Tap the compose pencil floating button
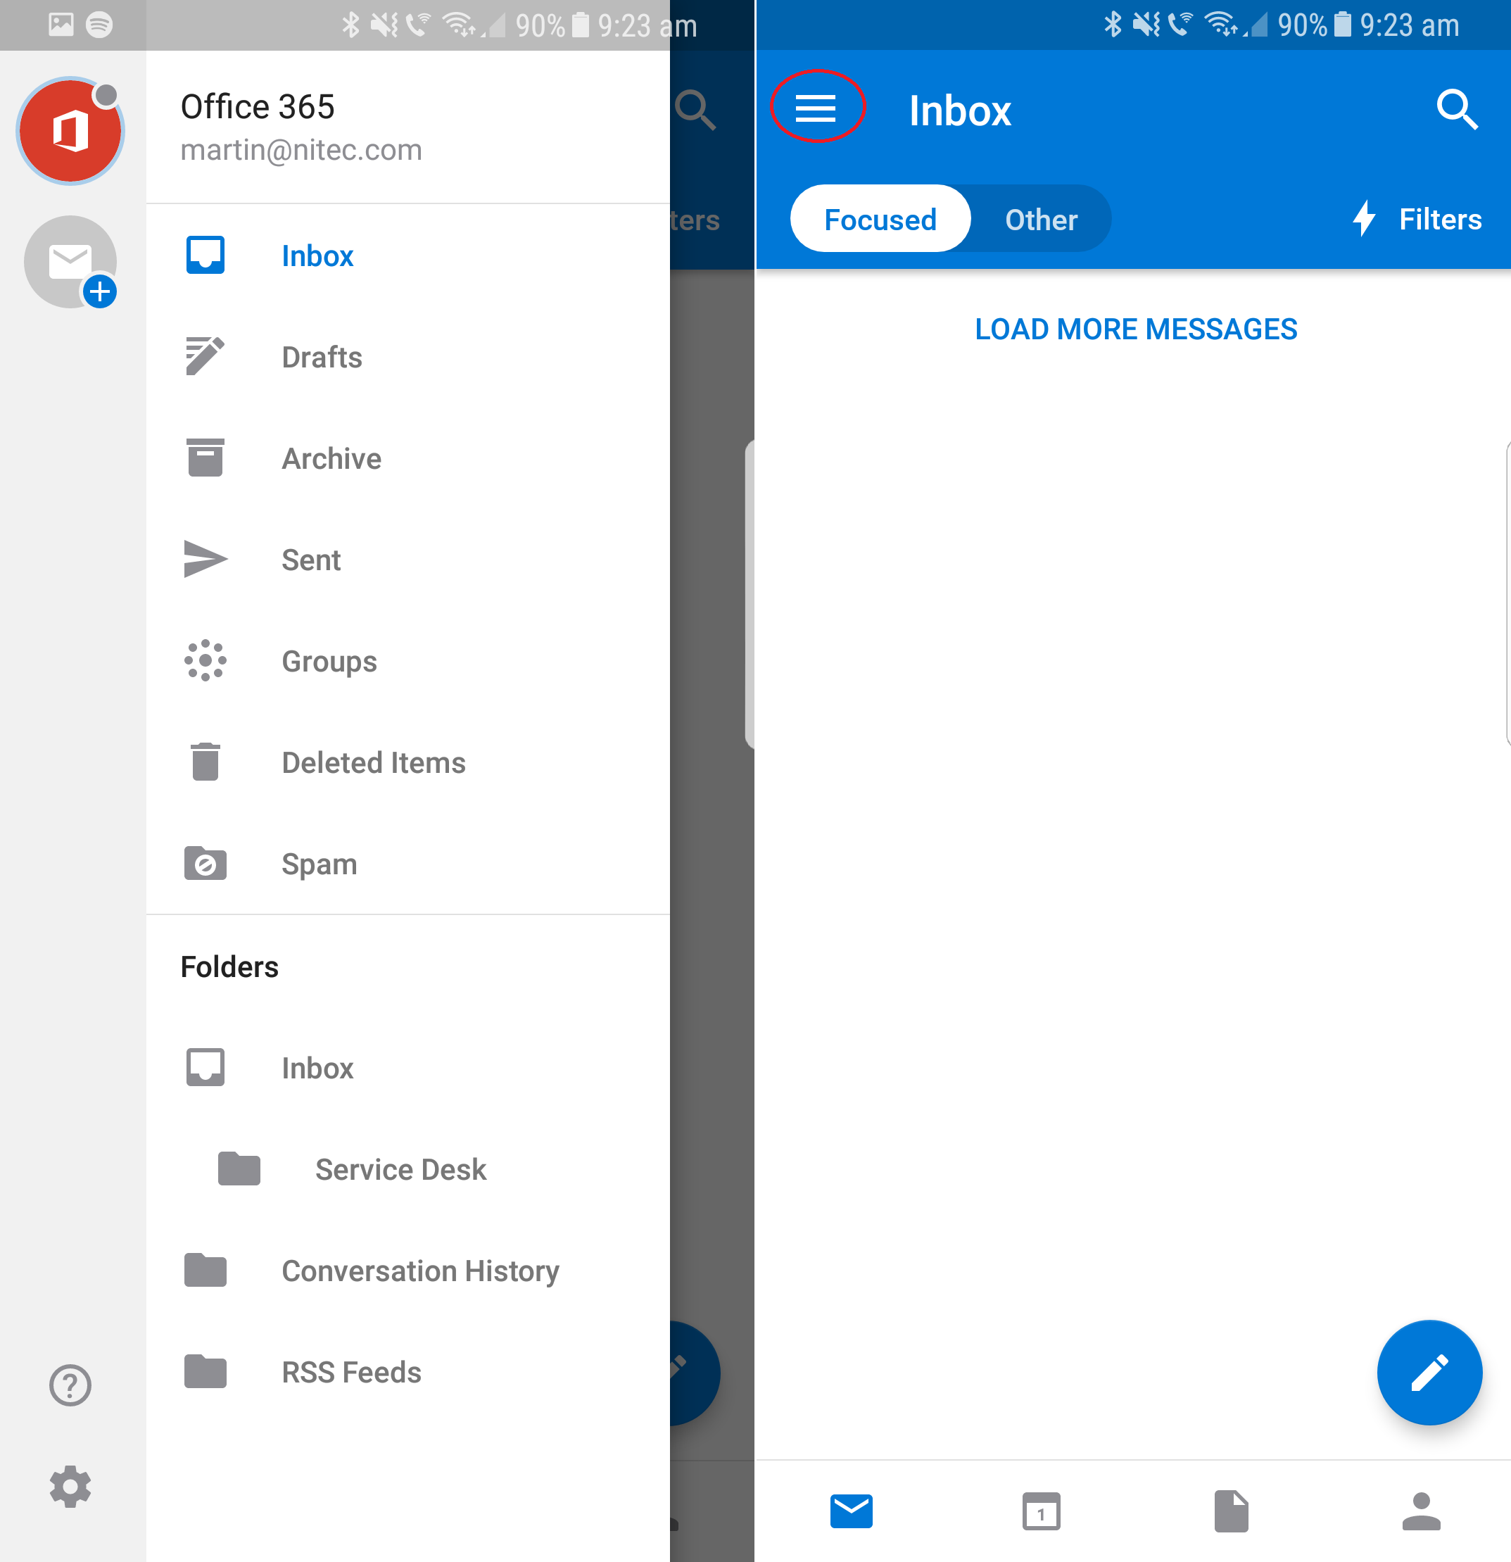1511x1562 pixels. [x=1429, y=1373]
